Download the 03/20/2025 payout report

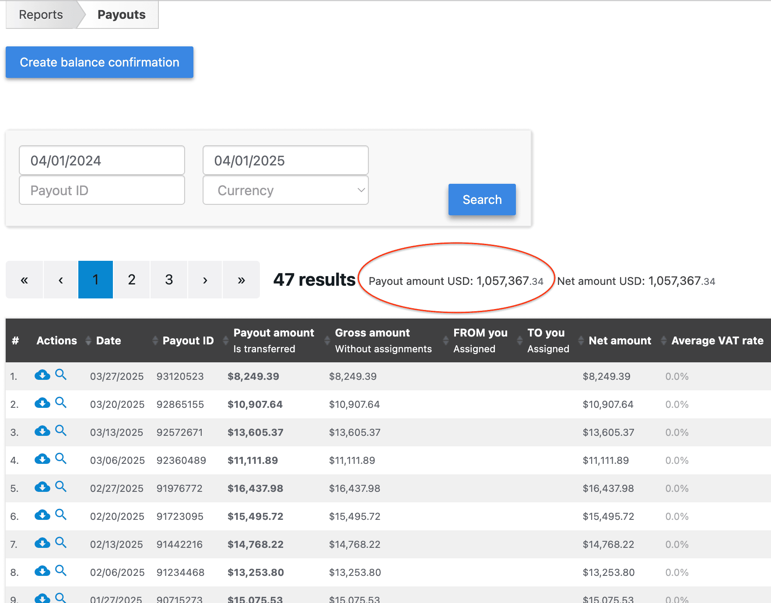pyautogui.click(x=42, y=403)
